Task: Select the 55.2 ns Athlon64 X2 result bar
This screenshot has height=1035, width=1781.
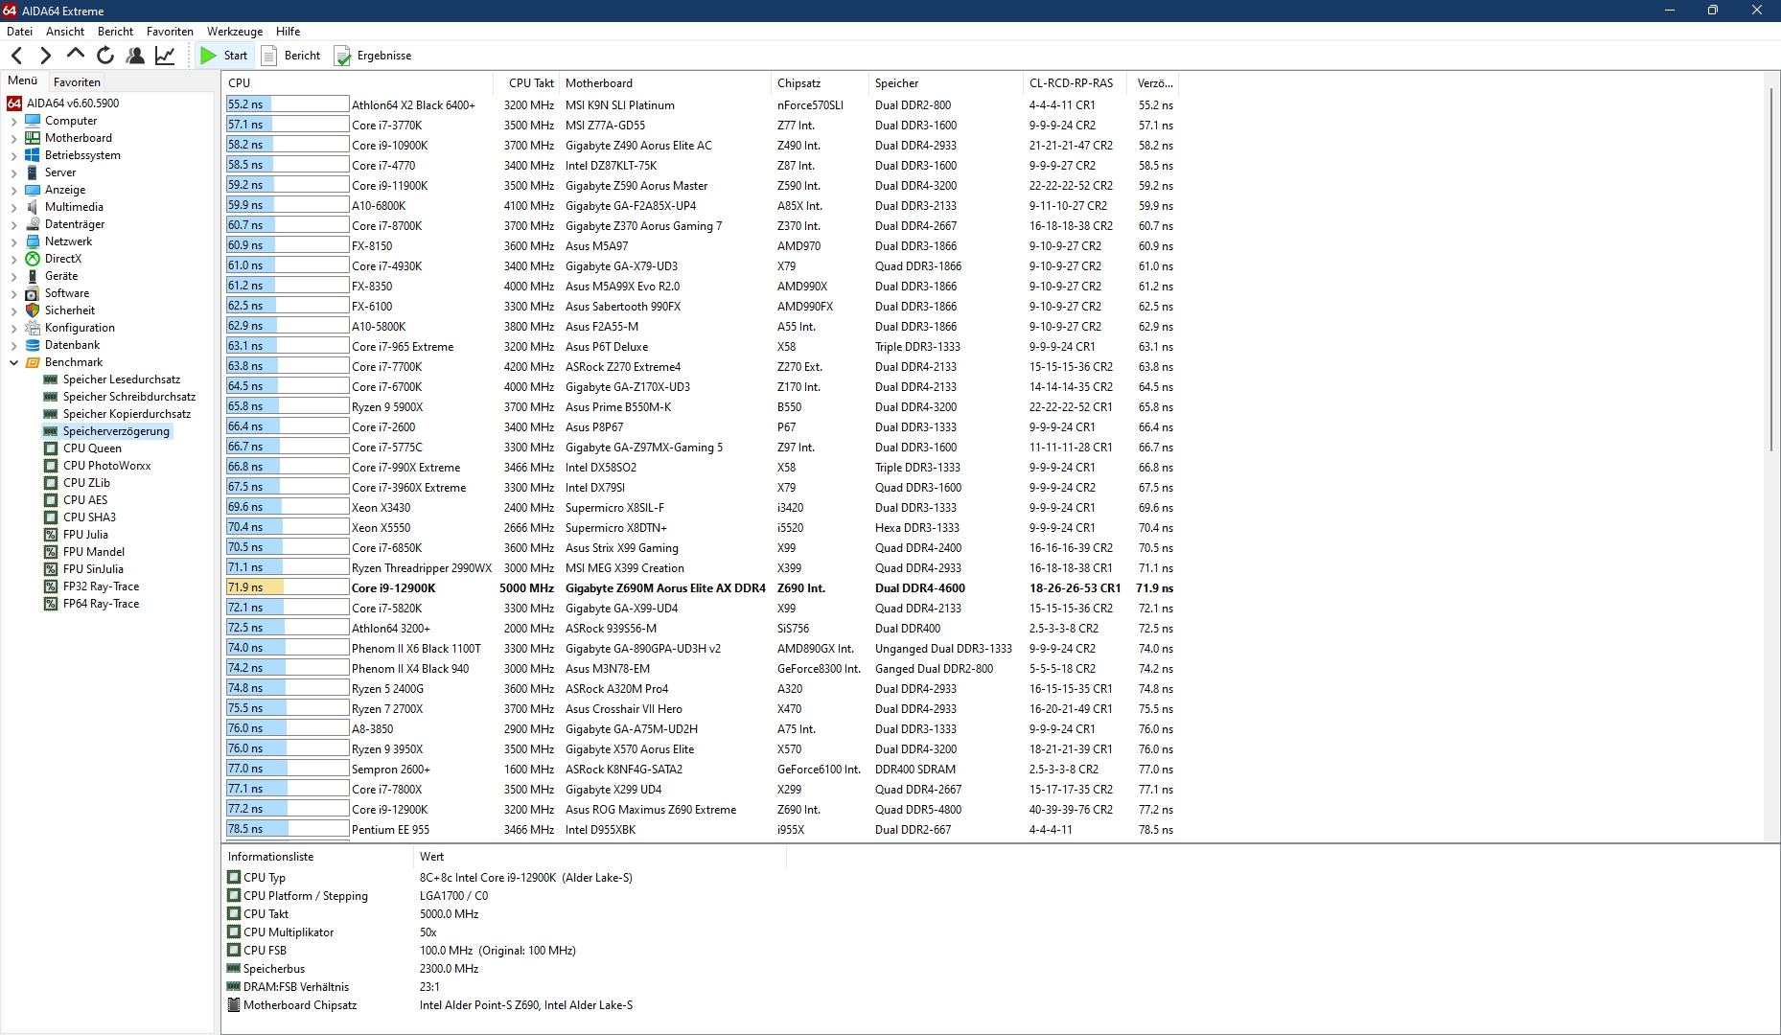Action: pos(288,104)
